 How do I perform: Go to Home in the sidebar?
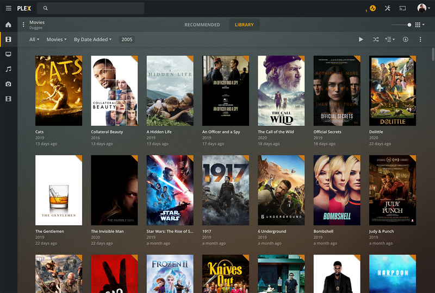tap(8, 25)
